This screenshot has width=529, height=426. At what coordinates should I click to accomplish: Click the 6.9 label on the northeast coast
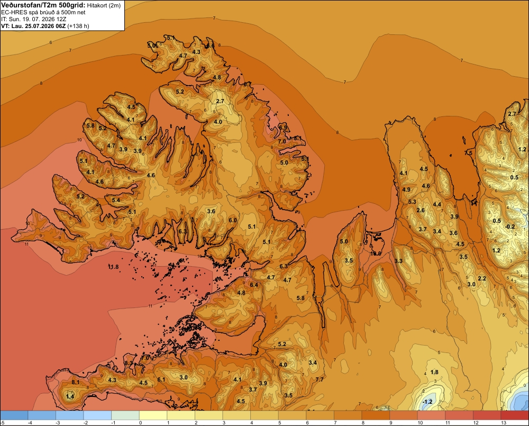pyautogui.click(x=283, y=128)
